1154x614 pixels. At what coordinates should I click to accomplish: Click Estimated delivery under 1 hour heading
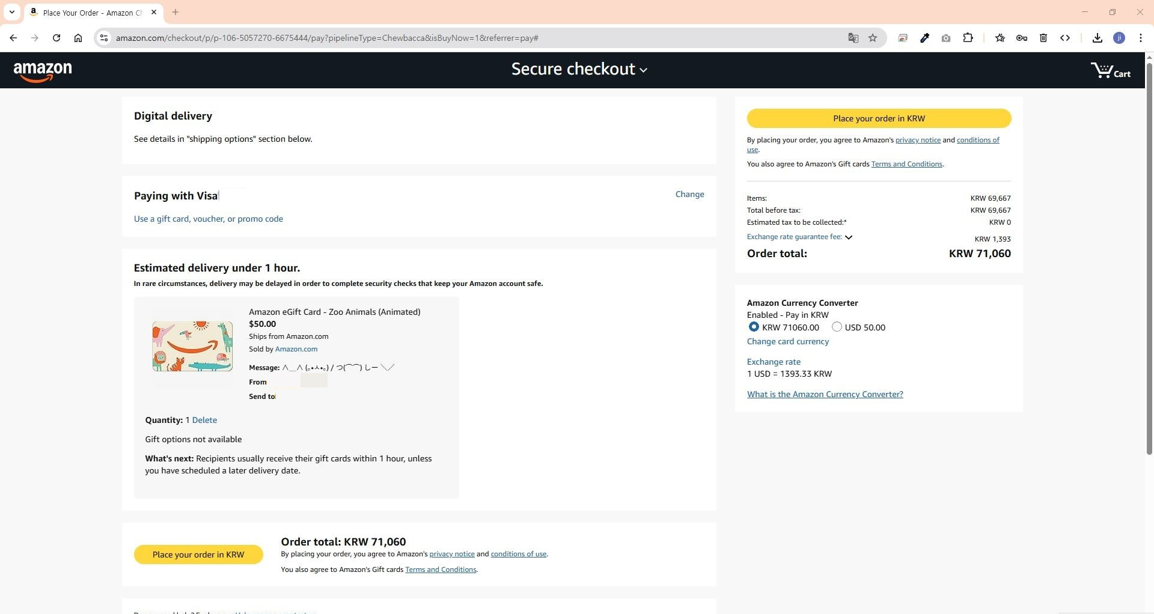click(217, 268)
